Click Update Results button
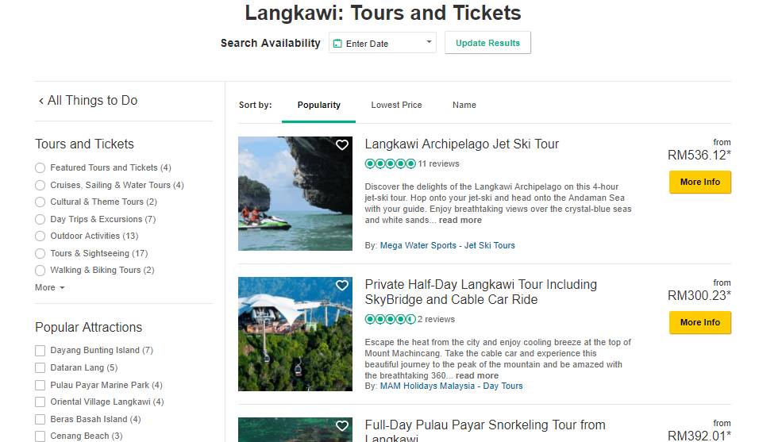782x442 pixels. pos(487,43)
